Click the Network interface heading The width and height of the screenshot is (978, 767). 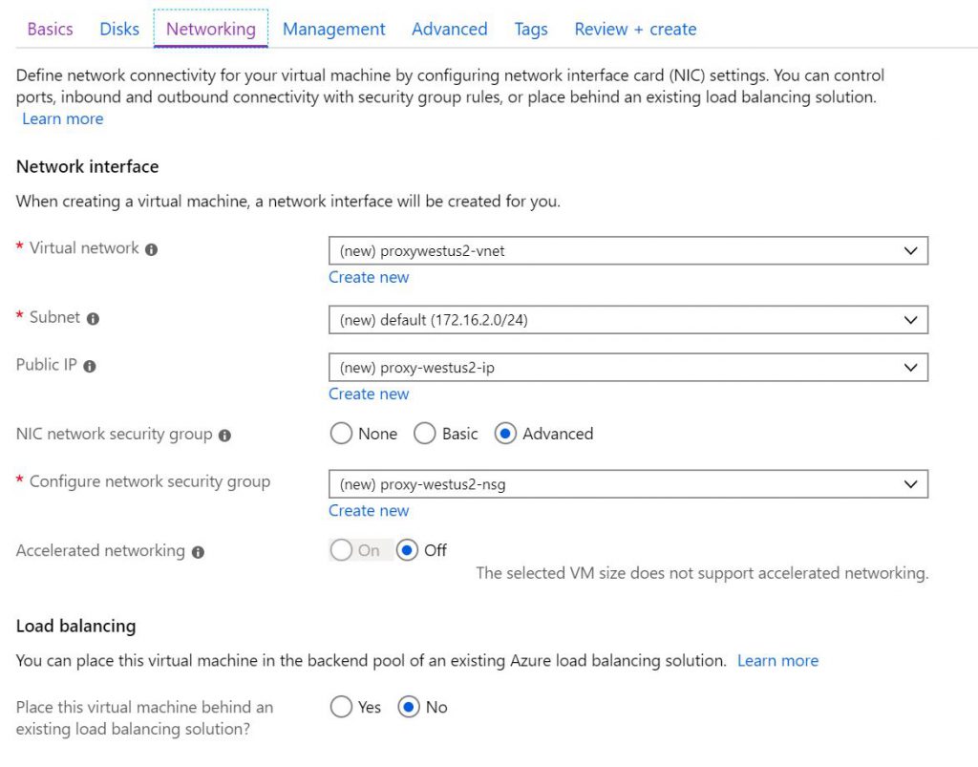click(87, 166)
